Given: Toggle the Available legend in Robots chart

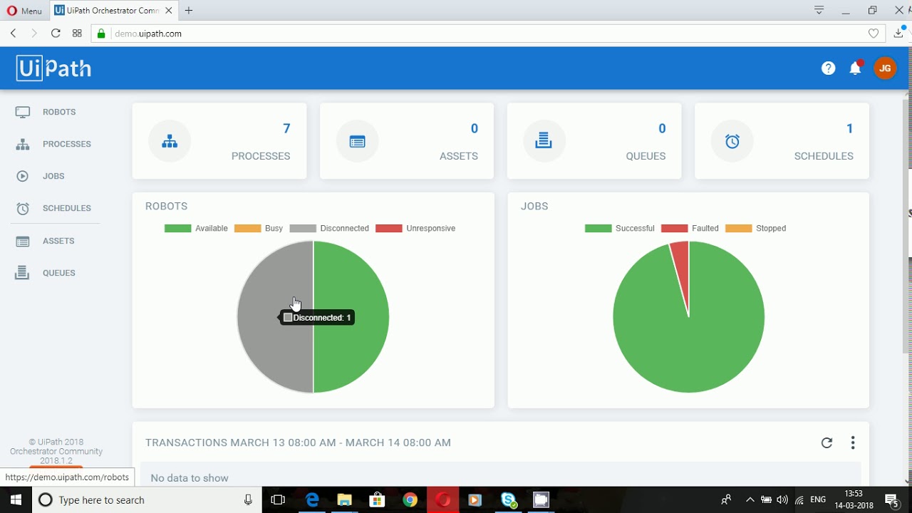Looking at the screenshot, I should pyautogui.click(x=196, y=228).
